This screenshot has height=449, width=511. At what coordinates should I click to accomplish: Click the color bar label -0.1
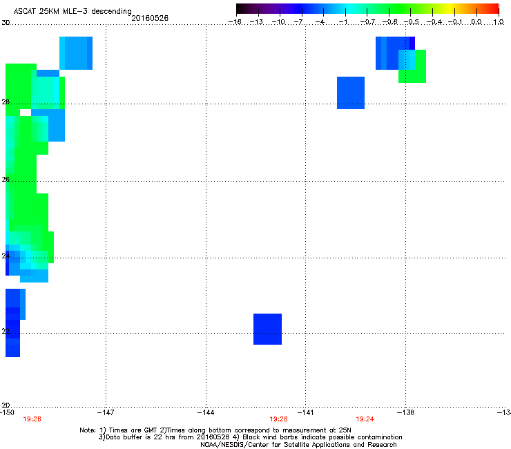click(x=455, y=22)
